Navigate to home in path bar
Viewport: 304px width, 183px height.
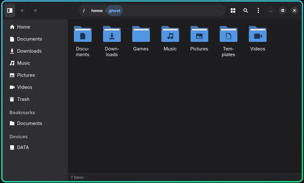pos(97,11)
